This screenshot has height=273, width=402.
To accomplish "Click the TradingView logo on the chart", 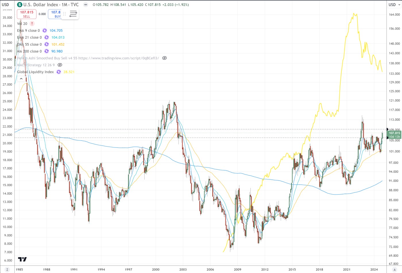I will [22, 259].
